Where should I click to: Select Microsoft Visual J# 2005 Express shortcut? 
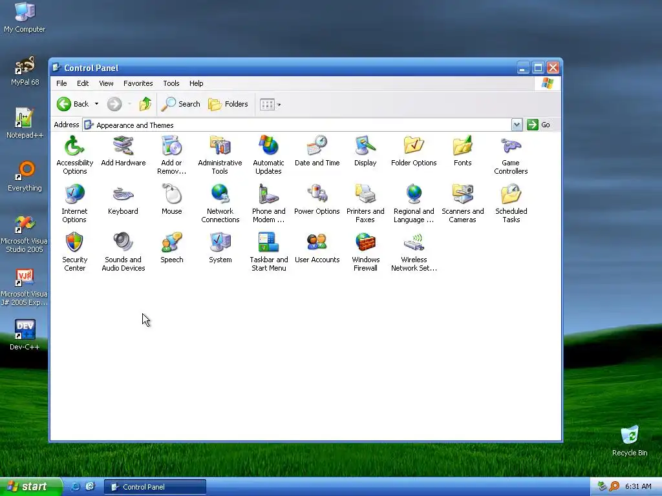25,287
